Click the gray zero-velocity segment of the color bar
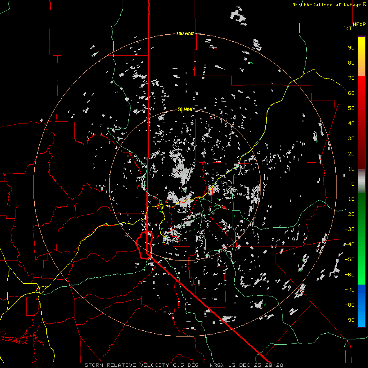This screenshot has width=368, height=368. [x=361, y=181]
